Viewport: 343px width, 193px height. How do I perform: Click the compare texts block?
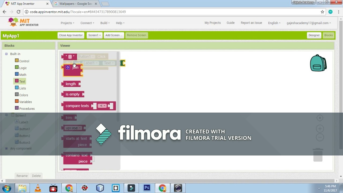click(x=89, y=106)
